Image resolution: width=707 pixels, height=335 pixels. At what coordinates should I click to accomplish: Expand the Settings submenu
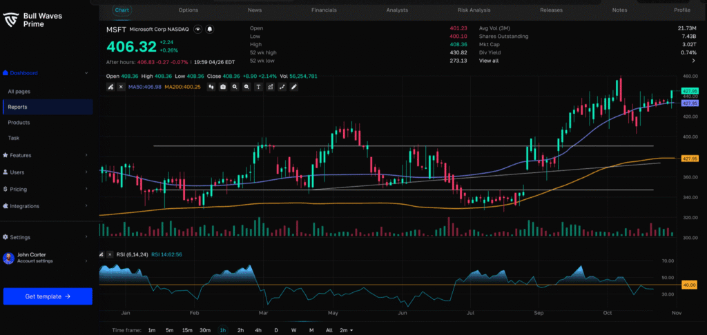[x=86, y=237]
